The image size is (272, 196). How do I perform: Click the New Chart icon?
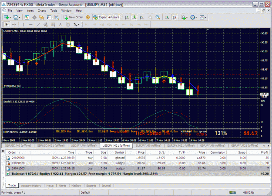pos(7,17)
